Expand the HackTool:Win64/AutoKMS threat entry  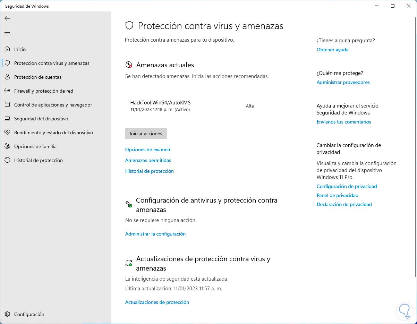(x=160, y=105)
